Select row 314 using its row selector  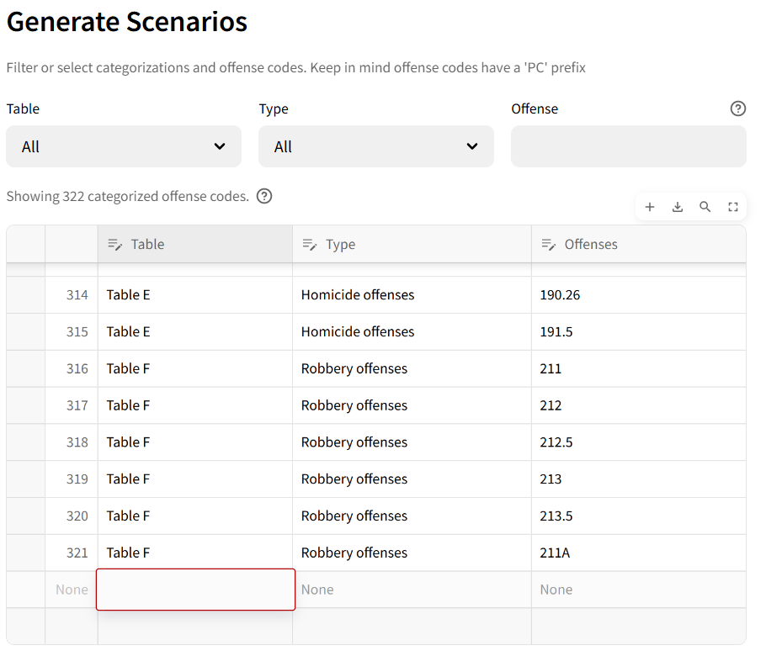pyautogui.click(x=26, y=295)
